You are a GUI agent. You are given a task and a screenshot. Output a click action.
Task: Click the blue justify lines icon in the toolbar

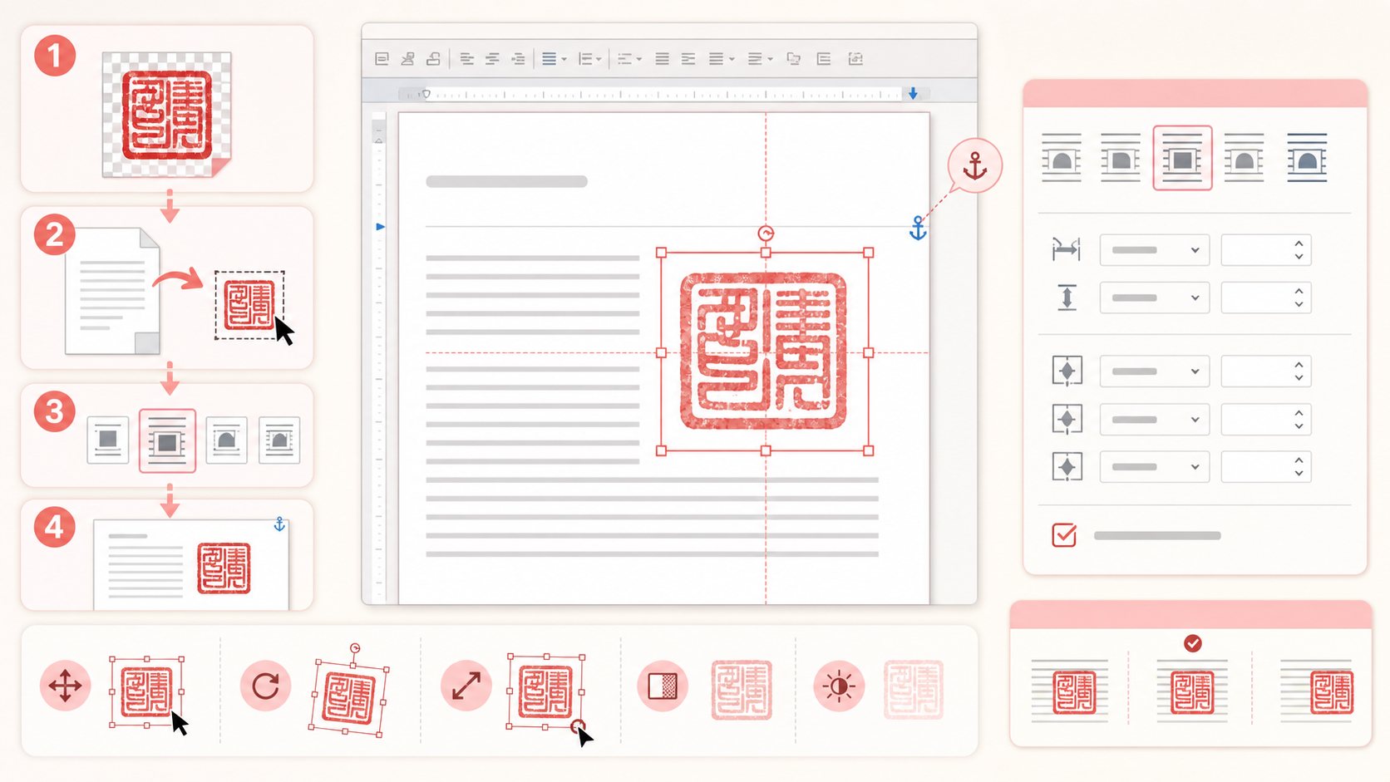pos(549,59)
